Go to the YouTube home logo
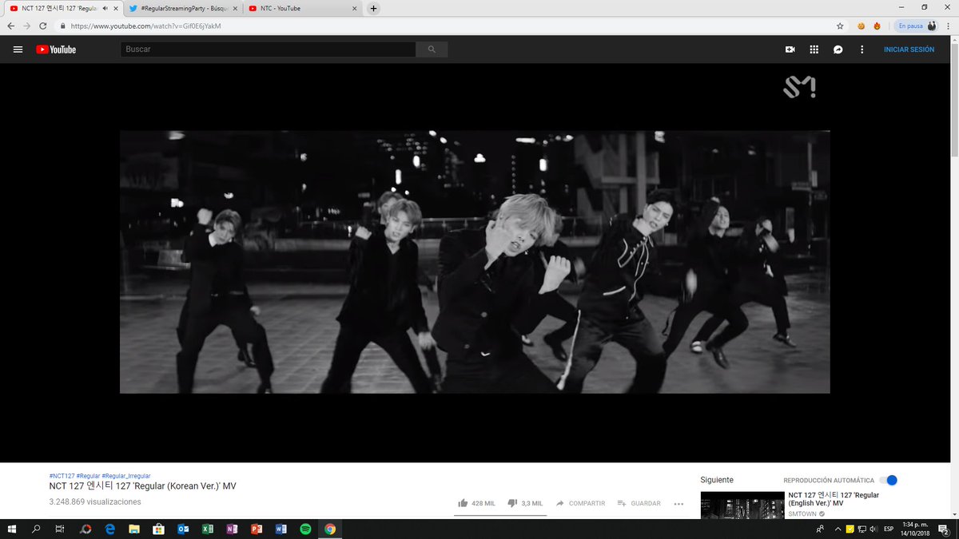Viewport: 959px width, 539px height. tap(56, 50)
